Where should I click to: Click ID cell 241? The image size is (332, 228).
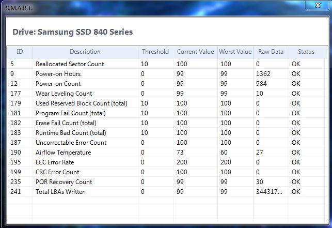[15, 192]
